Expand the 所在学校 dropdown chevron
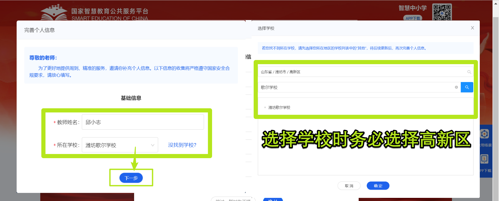The height and width of the screenshot is (201, 499). pos(153,145)
